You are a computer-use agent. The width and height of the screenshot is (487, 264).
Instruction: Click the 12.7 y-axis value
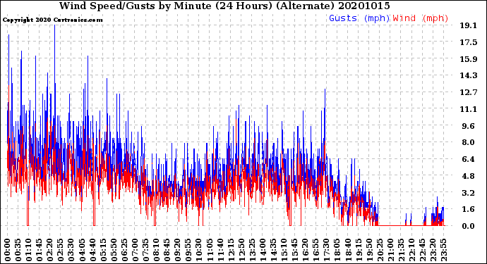469,92
